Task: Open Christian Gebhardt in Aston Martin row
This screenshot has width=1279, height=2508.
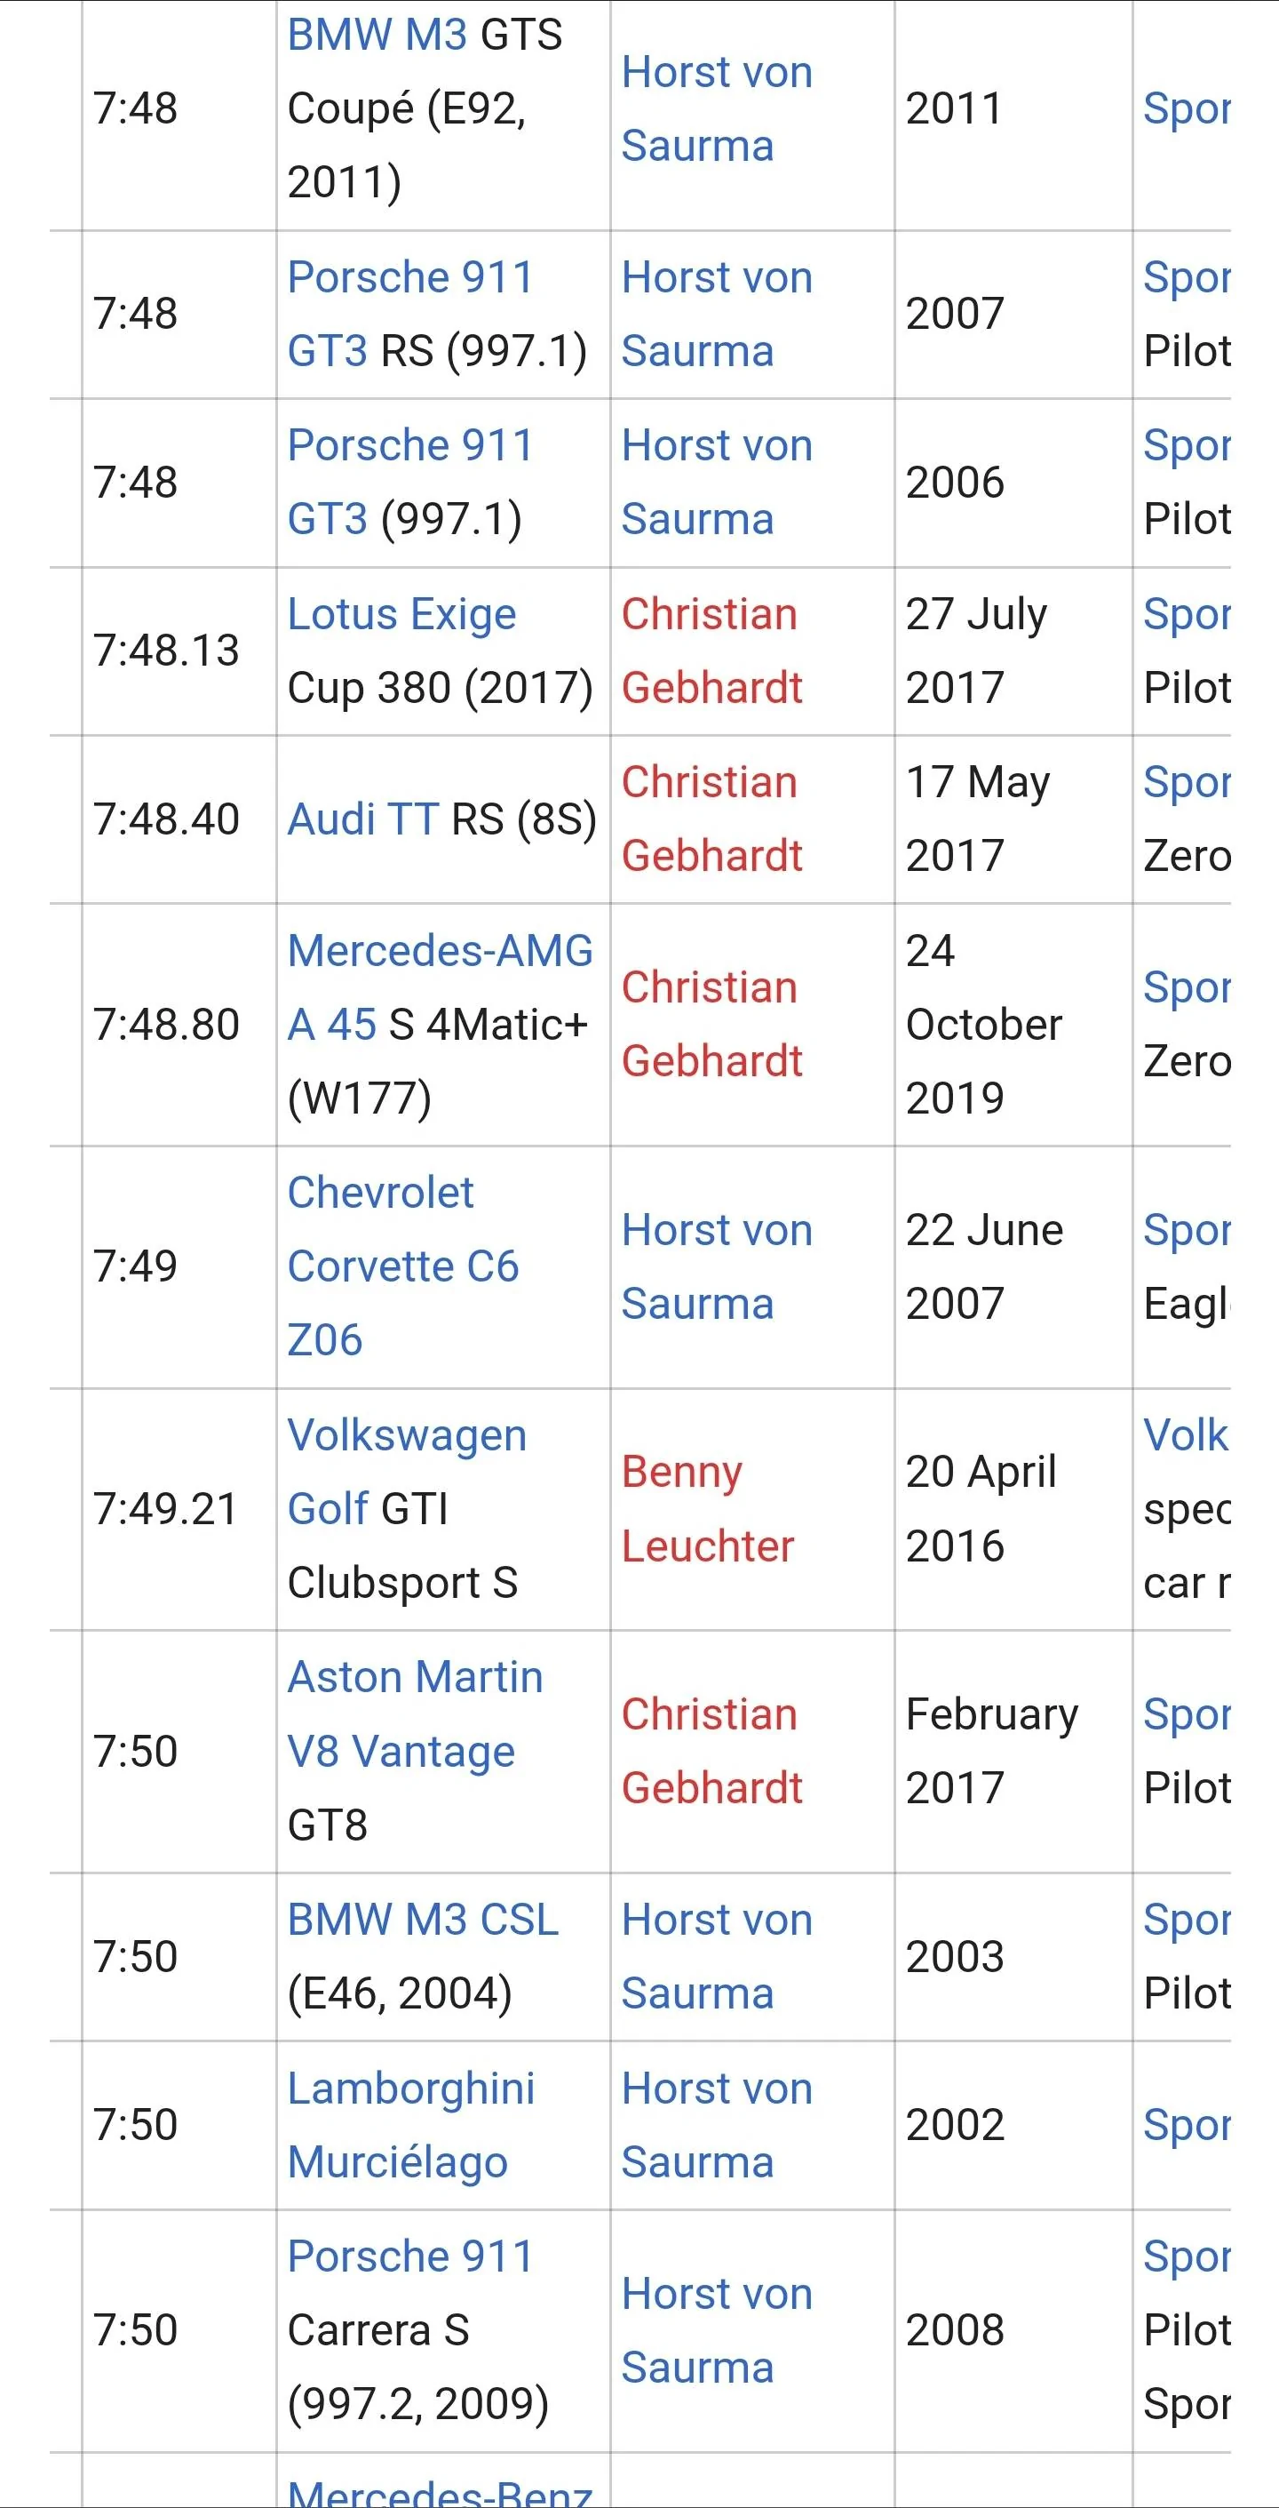Action: pyautogui.click(x=711, y=1751)
